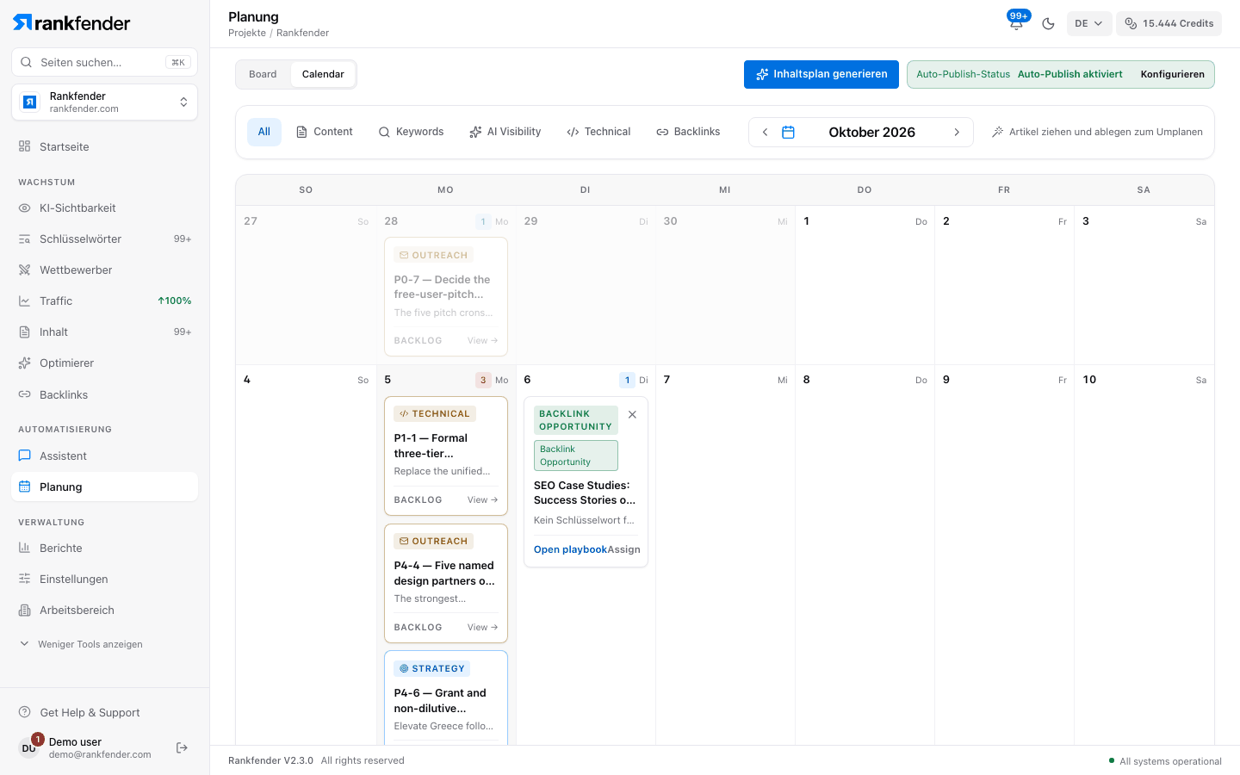The width and height of the screenshot is (1240, 775).
Task: Open Berichte in the sidebar
Action: tap(104, 548)
